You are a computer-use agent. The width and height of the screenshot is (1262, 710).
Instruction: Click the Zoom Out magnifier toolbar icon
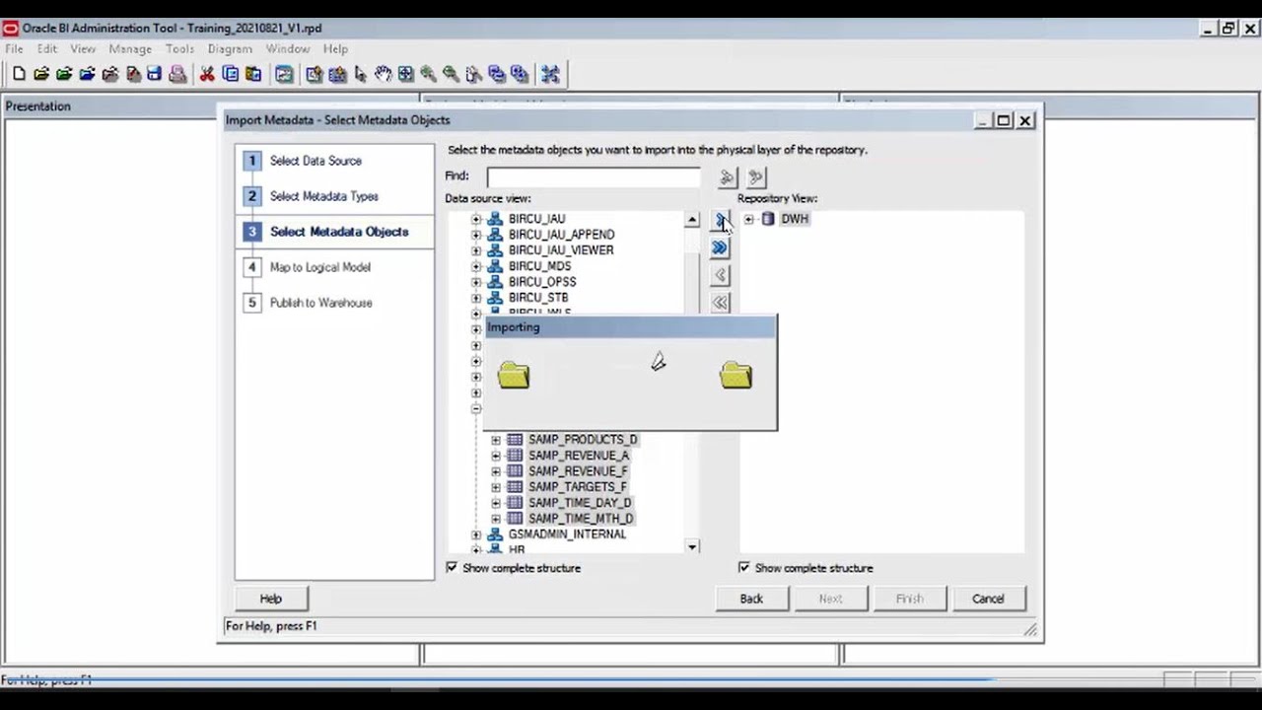click(x=452, y=74)
